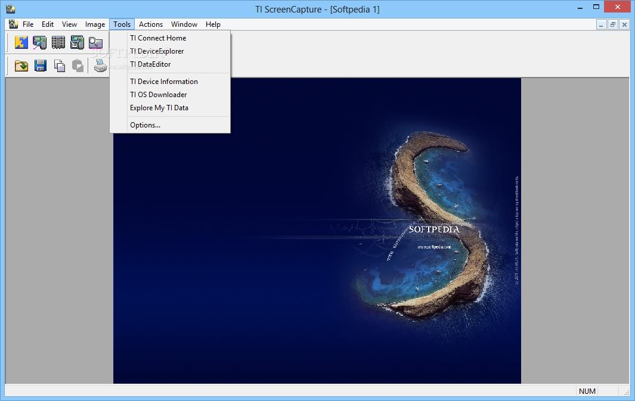Open the View menu
Screen dimensions: 635x401
(69, 24)
